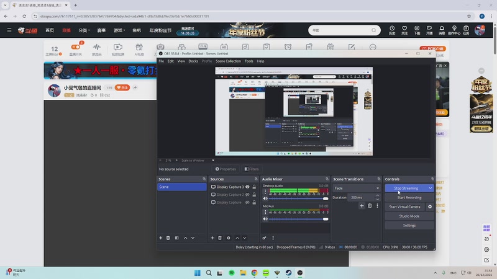Remove selected source with trash icon
The width and height of the screenshot is (497, 279).
coord(220,238)
